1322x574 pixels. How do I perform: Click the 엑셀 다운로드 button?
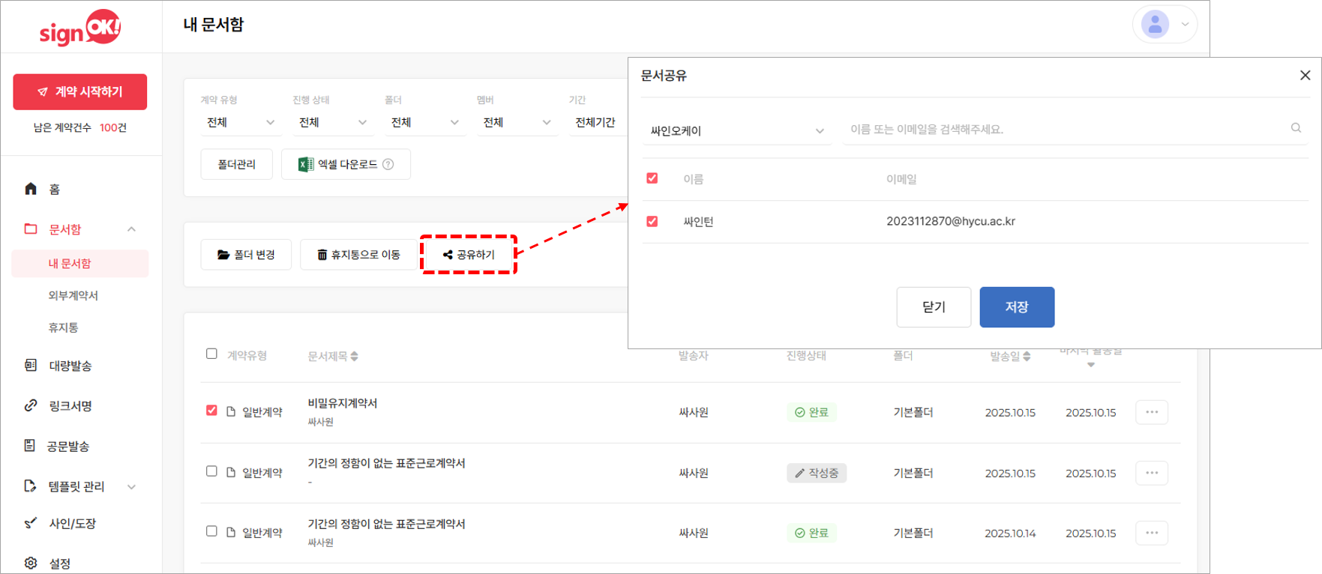click(x=346, y=164)
